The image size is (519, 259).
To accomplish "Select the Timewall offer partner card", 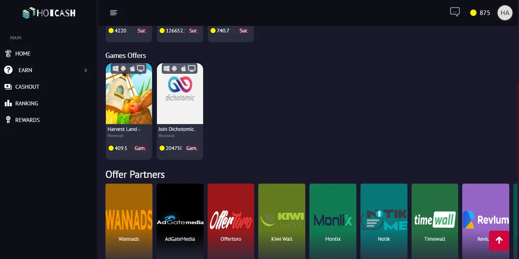I will (x=435, y=221).
